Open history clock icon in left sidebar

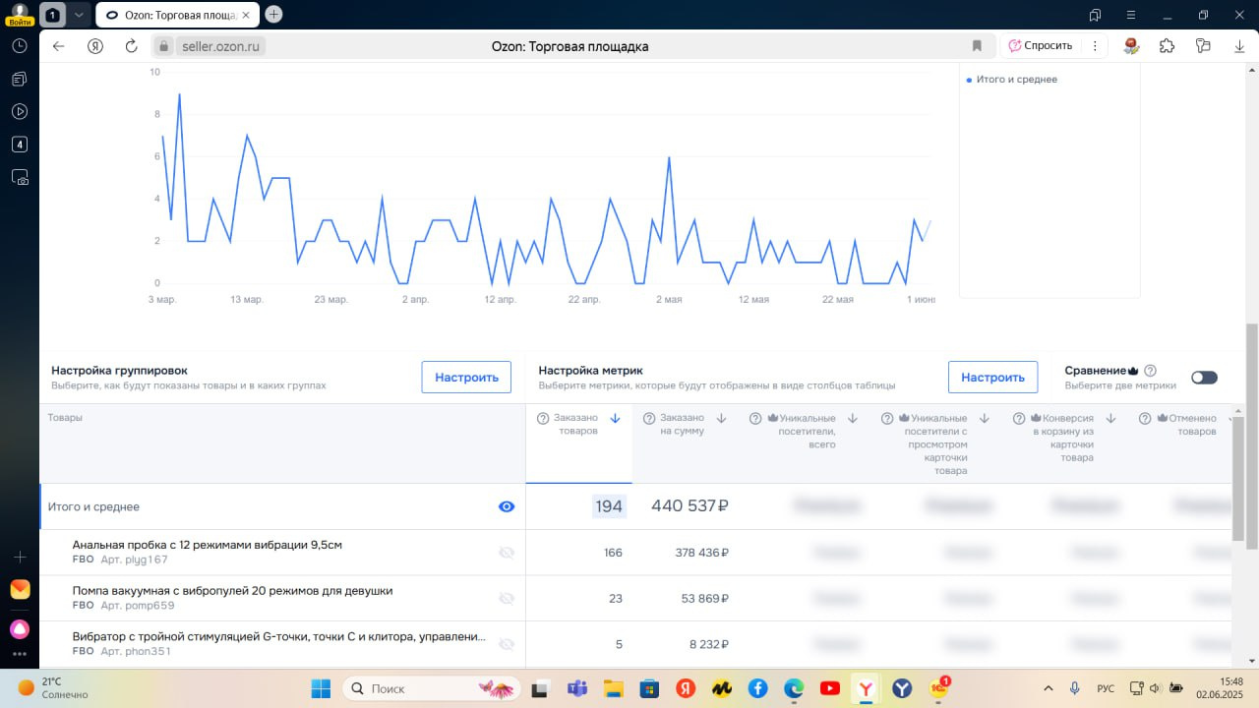coord(20,46)
